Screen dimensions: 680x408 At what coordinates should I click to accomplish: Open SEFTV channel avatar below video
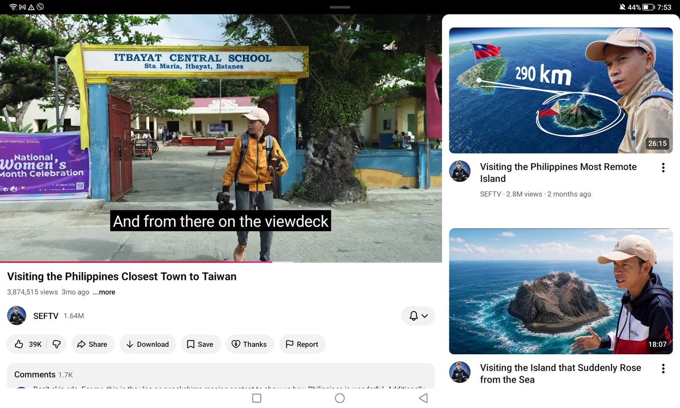[16, 316]
